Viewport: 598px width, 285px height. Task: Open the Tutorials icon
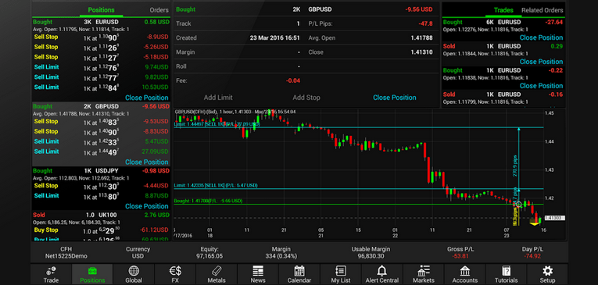[506, 271]
